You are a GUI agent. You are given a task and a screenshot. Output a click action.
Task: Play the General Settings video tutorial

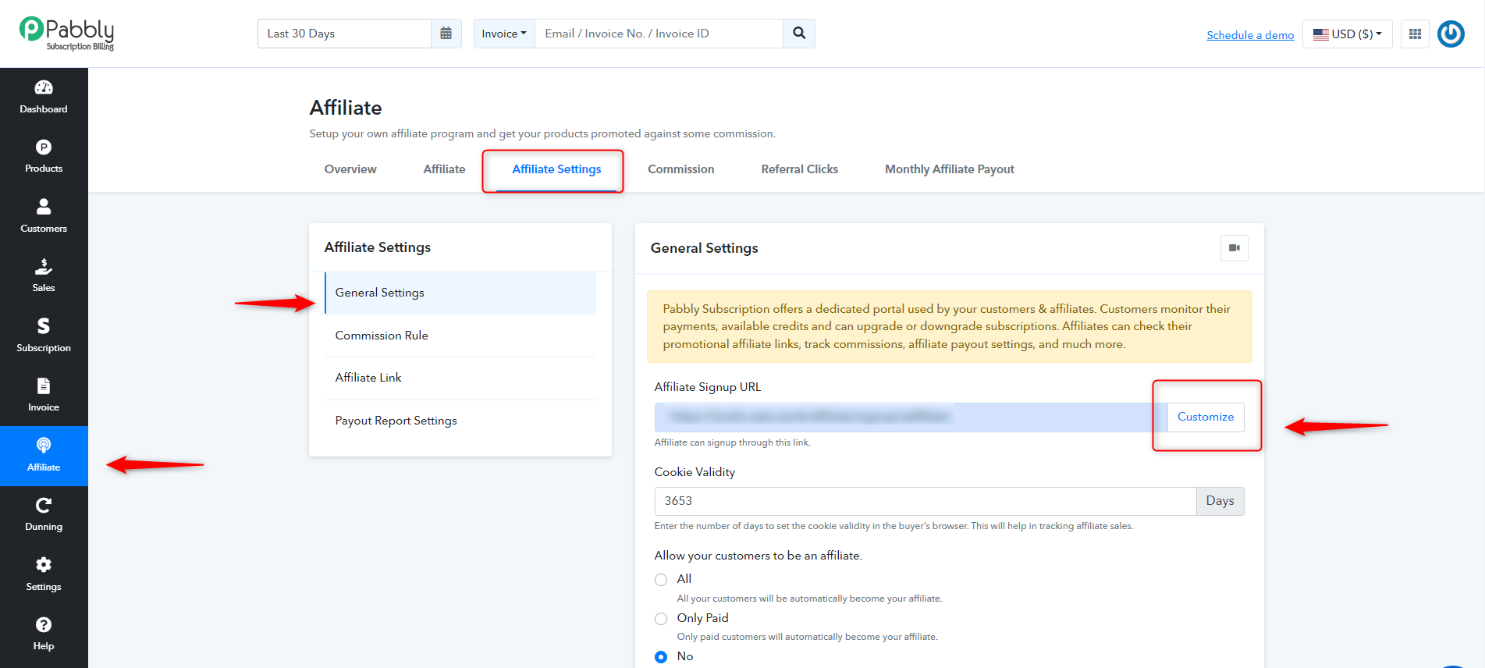click(1235, 248)
